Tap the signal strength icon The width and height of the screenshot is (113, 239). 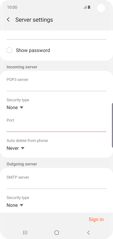pos(85,7)
